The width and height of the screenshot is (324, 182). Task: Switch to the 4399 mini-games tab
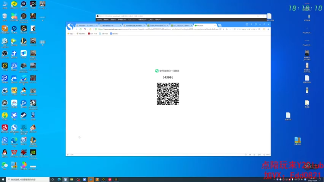[158, 25]
